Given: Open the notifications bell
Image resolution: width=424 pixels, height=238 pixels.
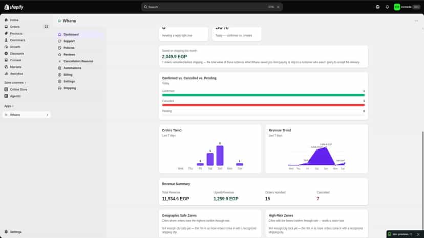Looking at the screenshot, I should tap(387, 7).
